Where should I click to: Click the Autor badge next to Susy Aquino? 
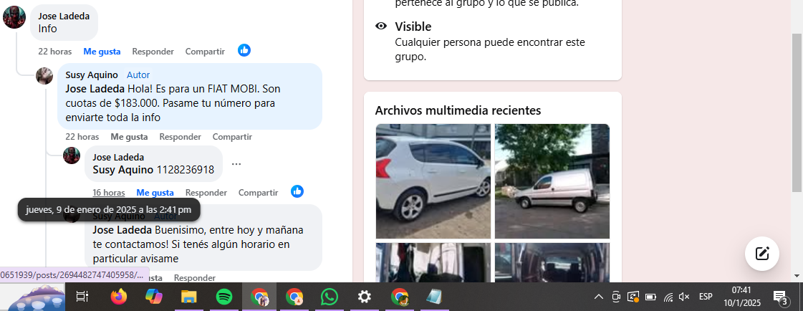pos(138,75)
